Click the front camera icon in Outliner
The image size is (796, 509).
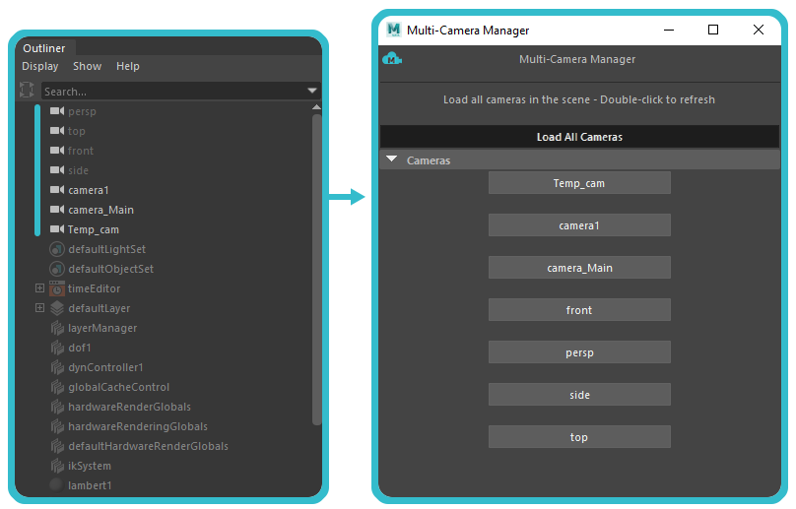coord(57,151)
